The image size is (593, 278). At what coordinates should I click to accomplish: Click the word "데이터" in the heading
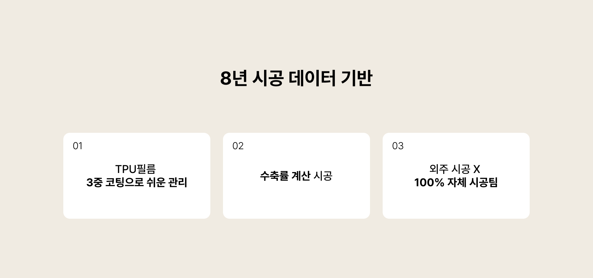[312, 78]
